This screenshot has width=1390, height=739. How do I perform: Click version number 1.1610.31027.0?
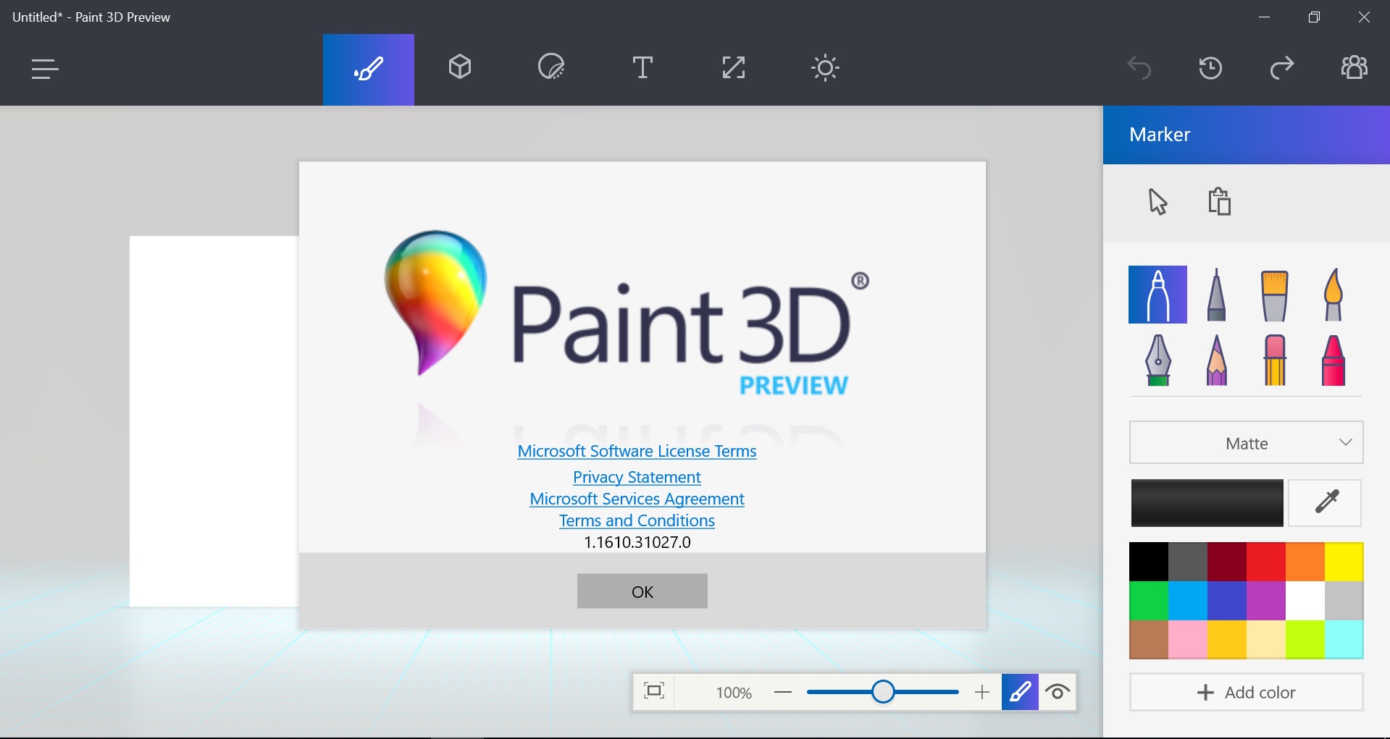(637, 542)
